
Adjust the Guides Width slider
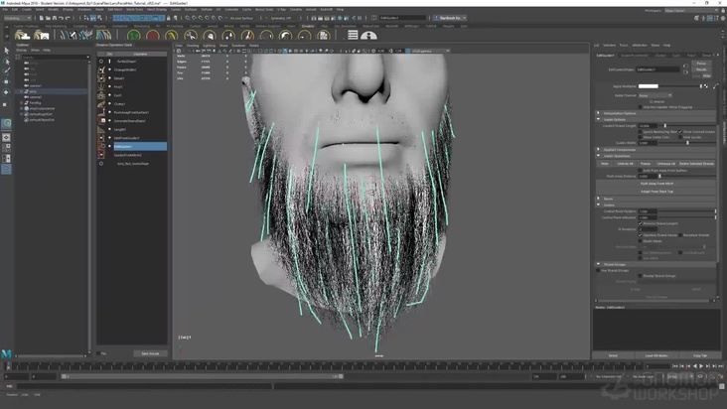point(687,143)
